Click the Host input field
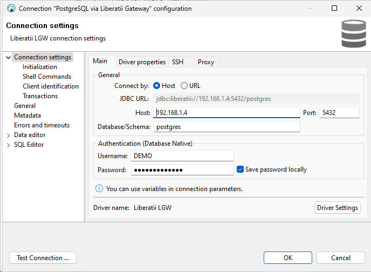This screenshot has height=272, width=371. 226,113
